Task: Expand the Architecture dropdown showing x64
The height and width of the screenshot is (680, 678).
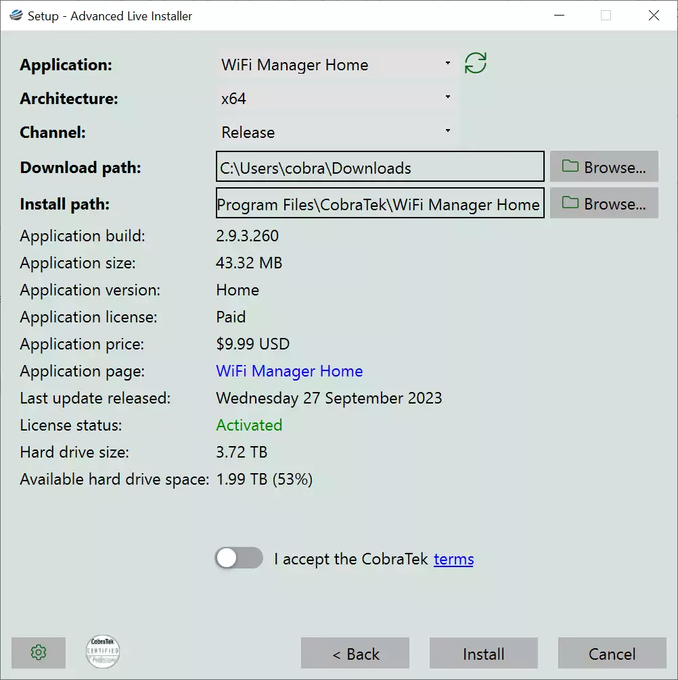Action: [x=336, y=99]
